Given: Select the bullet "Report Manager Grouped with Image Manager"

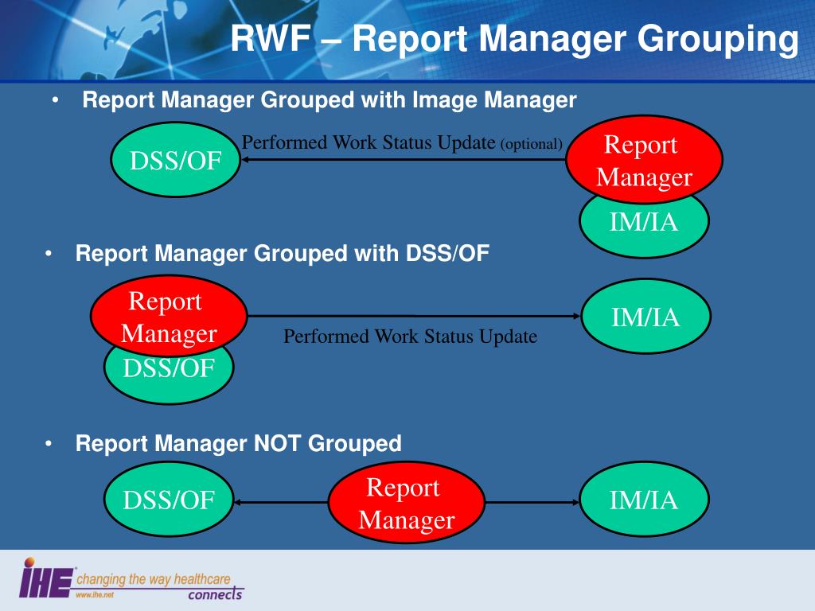Looking at the screenshot, I should click(329, 99).
